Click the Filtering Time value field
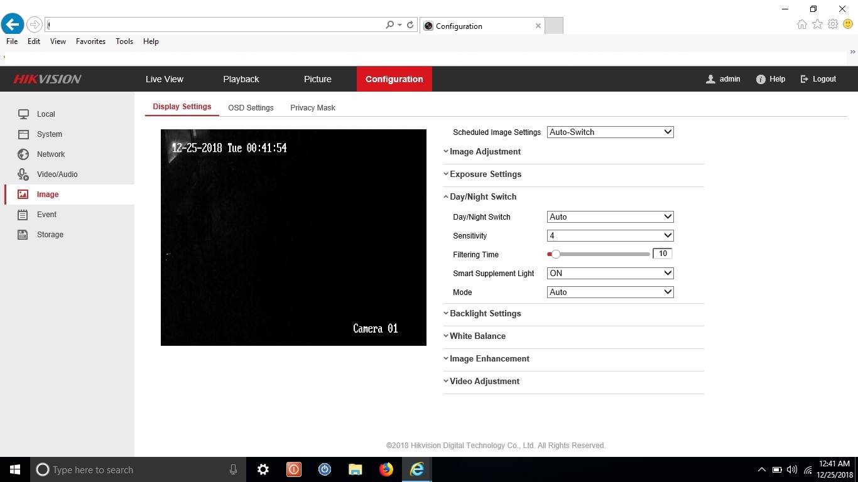This screenshot has width=858, height=482. (x=663, y=254)
